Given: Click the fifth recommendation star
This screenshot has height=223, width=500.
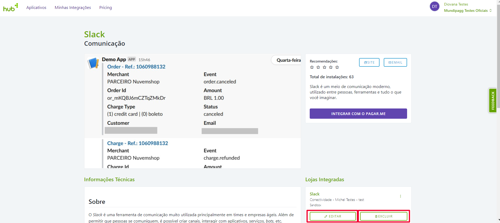Looking at the screenshot, I should (337, 67).
